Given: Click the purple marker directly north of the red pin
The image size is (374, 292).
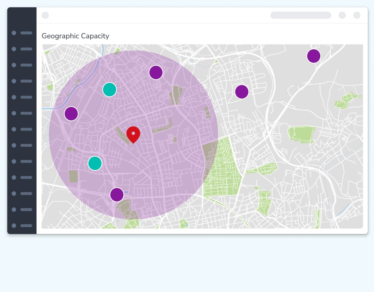Looking at the screenshot, I should [156, 72].
